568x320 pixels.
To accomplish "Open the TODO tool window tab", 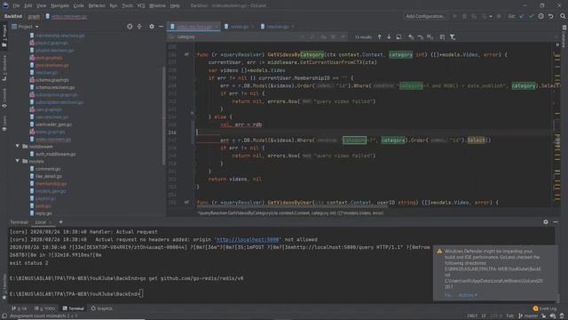I will click(x=45, y=308).
